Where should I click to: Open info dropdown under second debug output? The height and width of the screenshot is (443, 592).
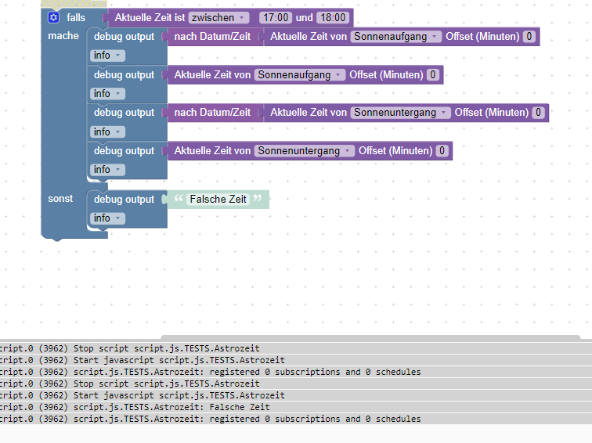tap(107, 94)
